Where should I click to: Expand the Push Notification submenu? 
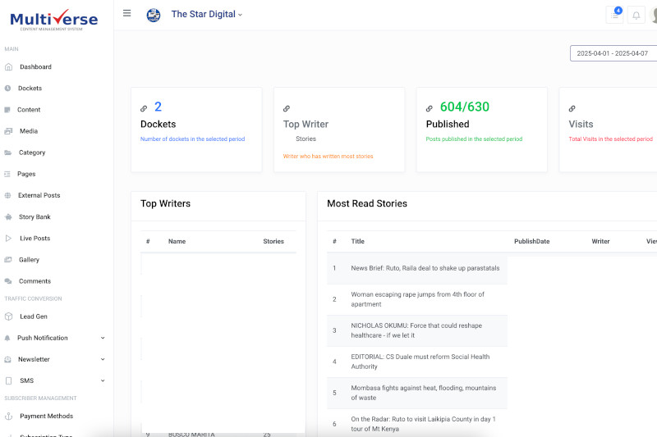[x=103, y=338]
